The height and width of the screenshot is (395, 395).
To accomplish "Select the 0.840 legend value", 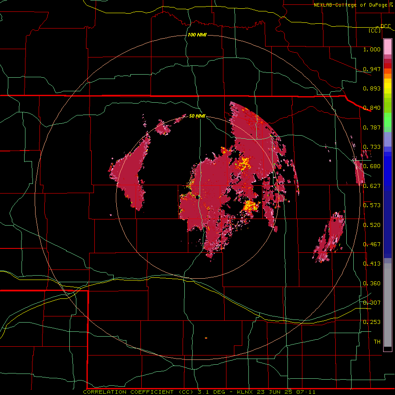I will [372, 108].
